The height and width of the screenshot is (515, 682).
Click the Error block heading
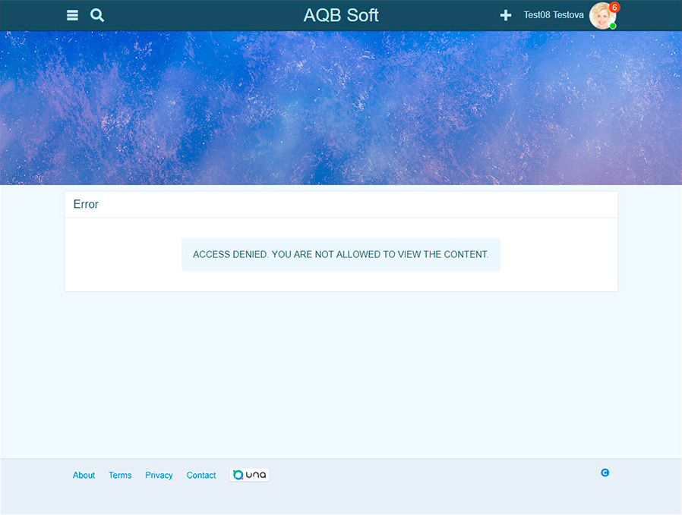click(x=86, y=204)
